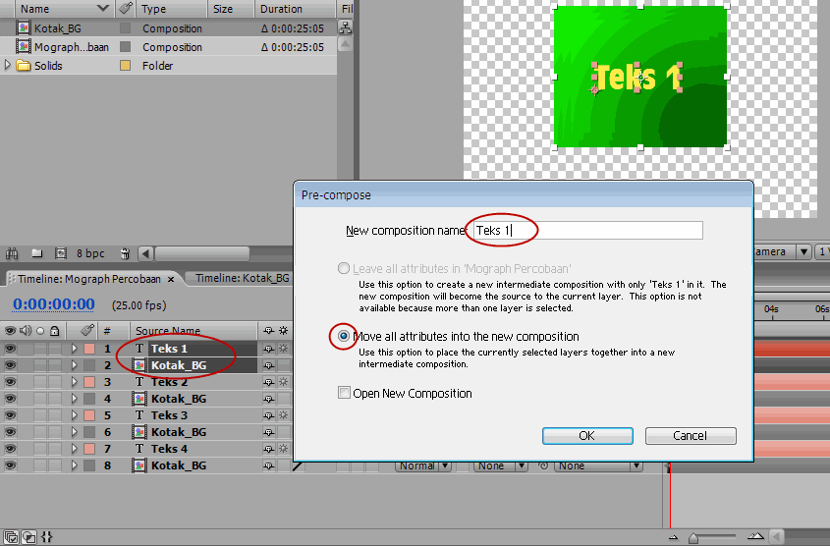Click the collapse transformations star column header
The height and width of the screenshot is (546, 830).
(x=284, y=331)
